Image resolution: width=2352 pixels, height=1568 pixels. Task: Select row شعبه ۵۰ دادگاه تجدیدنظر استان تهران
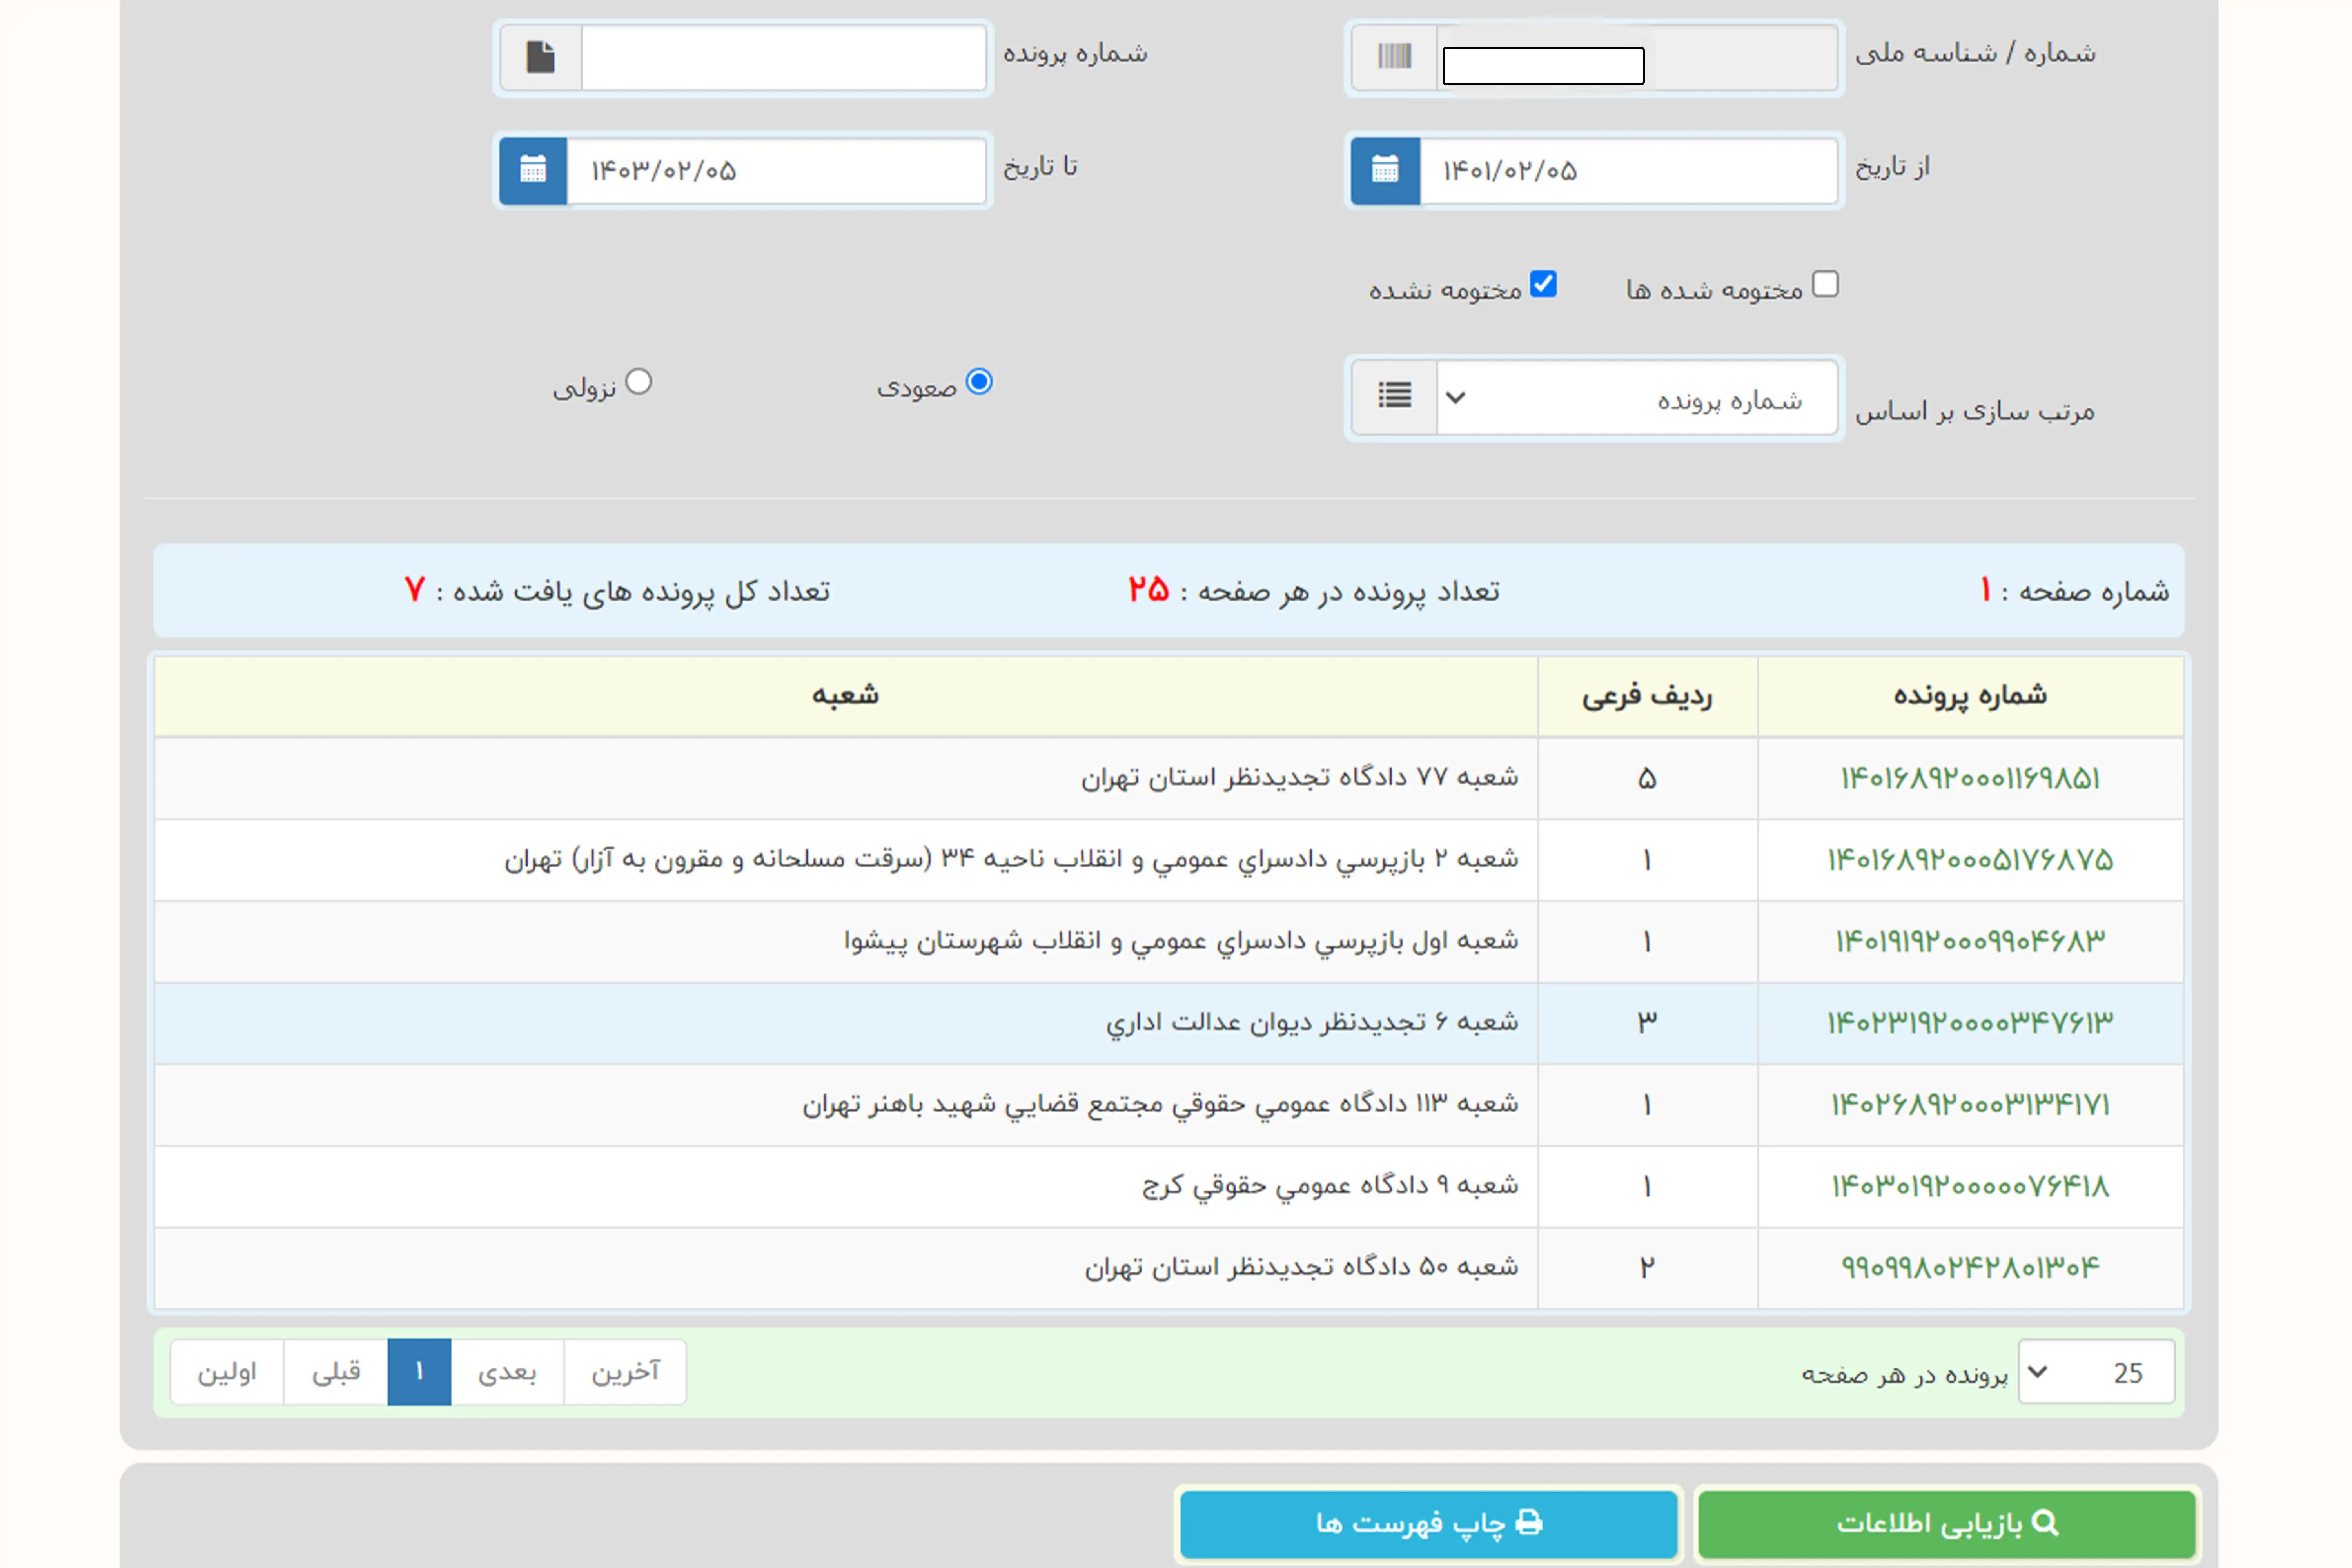[1169, 1268]
